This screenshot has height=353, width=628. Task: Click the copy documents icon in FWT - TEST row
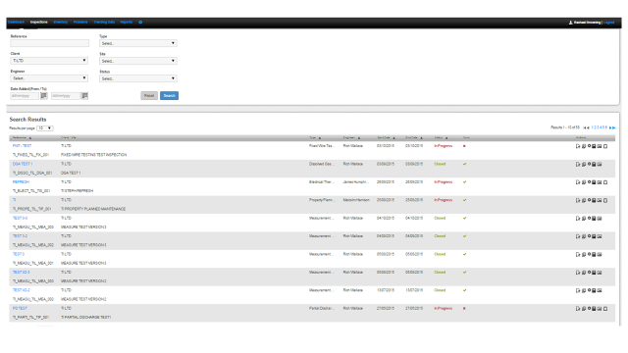point(584,146)
